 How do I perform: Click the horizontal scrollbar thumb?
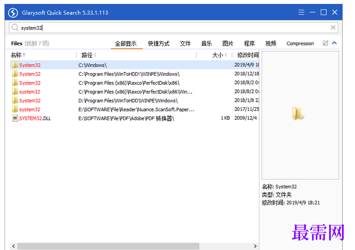click(x=108, y=246)
